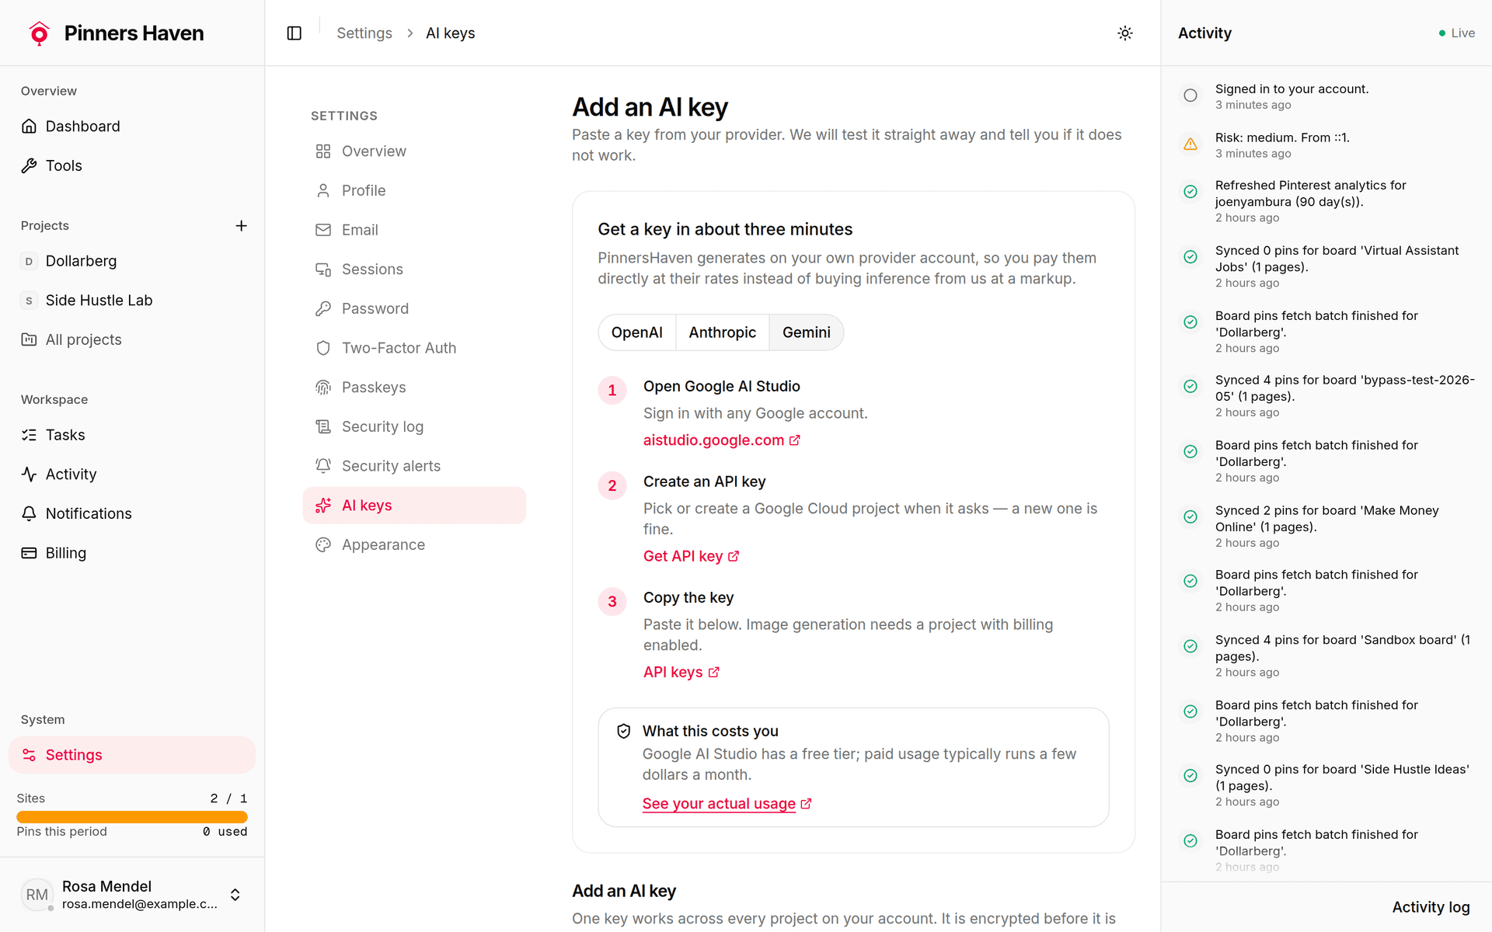Open the Appearance settings section
This screenshot has width=1492, height=932.
coord(414,544)
